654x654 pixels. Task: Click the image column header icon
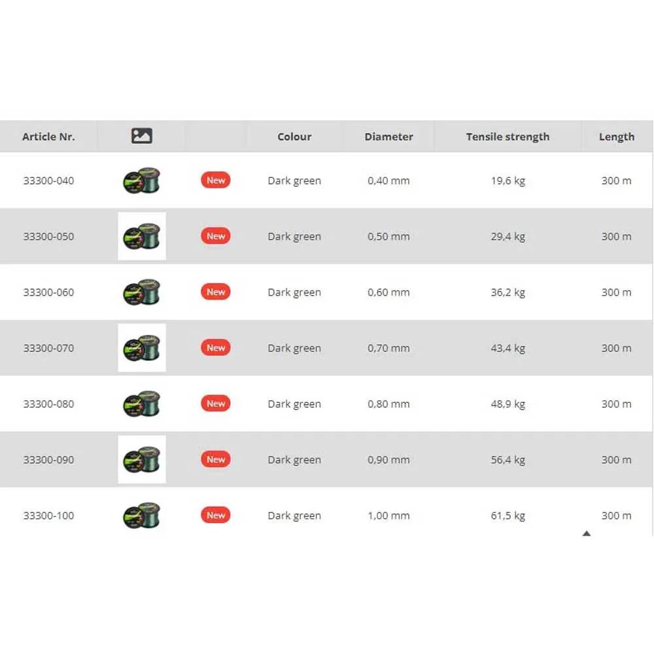[141, 136]
